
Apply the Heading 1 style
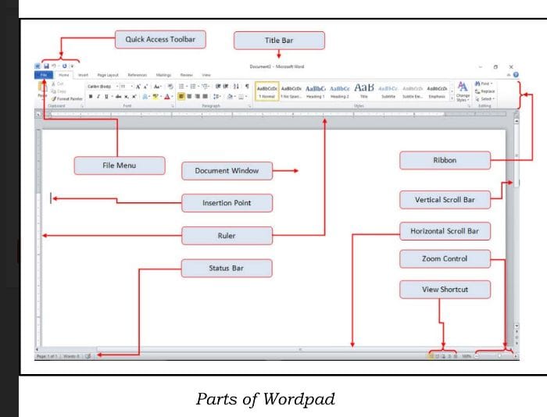pyautogui.click(x=316, y=91)
